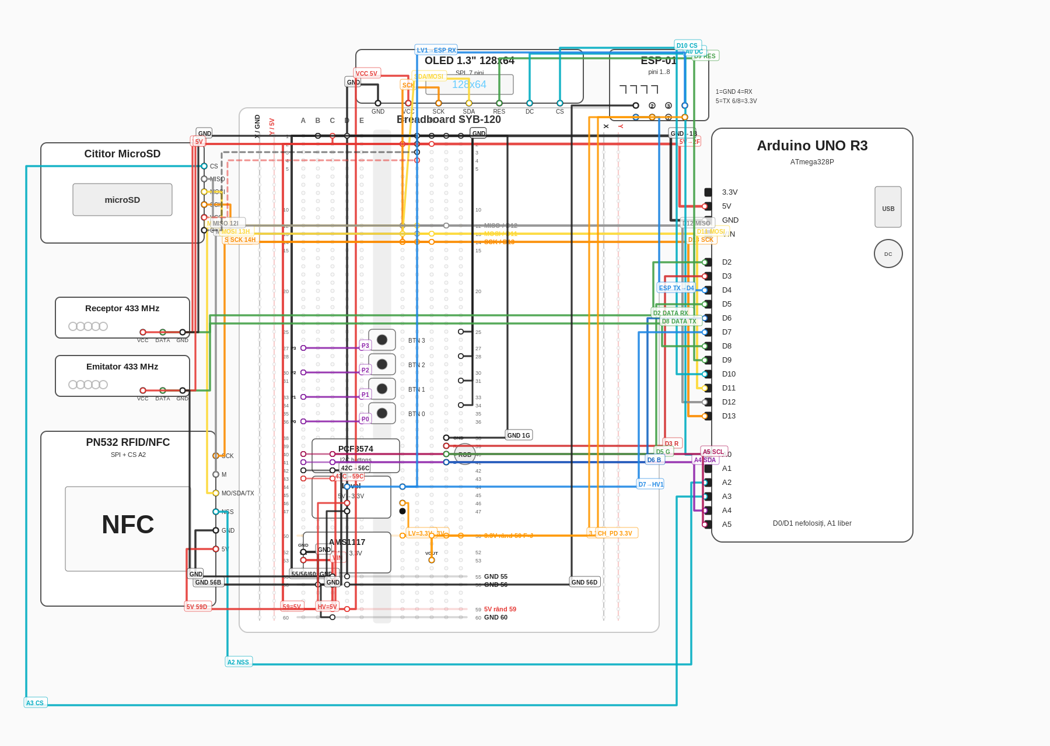The width and height of the screenshot is (1050, 746).
Task: Click the 'PN532 RFID/NFC' title
Action: click(128, 442)
